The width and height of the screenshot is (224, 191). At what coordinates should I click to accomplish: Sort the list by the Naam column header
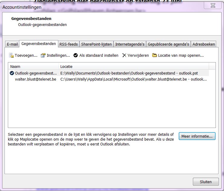[33, 66]
